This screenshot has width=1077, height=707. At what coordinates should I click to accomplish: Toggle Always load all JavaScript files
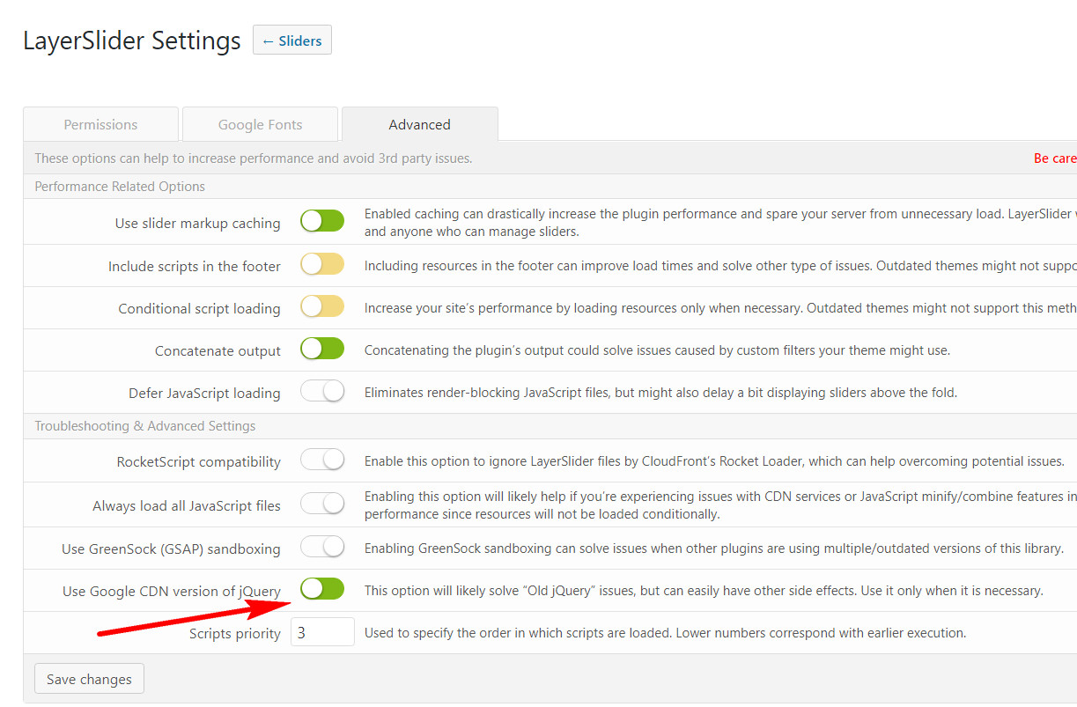coord(322,504)
